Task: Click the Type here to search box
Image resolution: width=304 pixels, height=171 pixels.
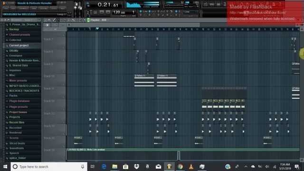Action: coord(49,167)
